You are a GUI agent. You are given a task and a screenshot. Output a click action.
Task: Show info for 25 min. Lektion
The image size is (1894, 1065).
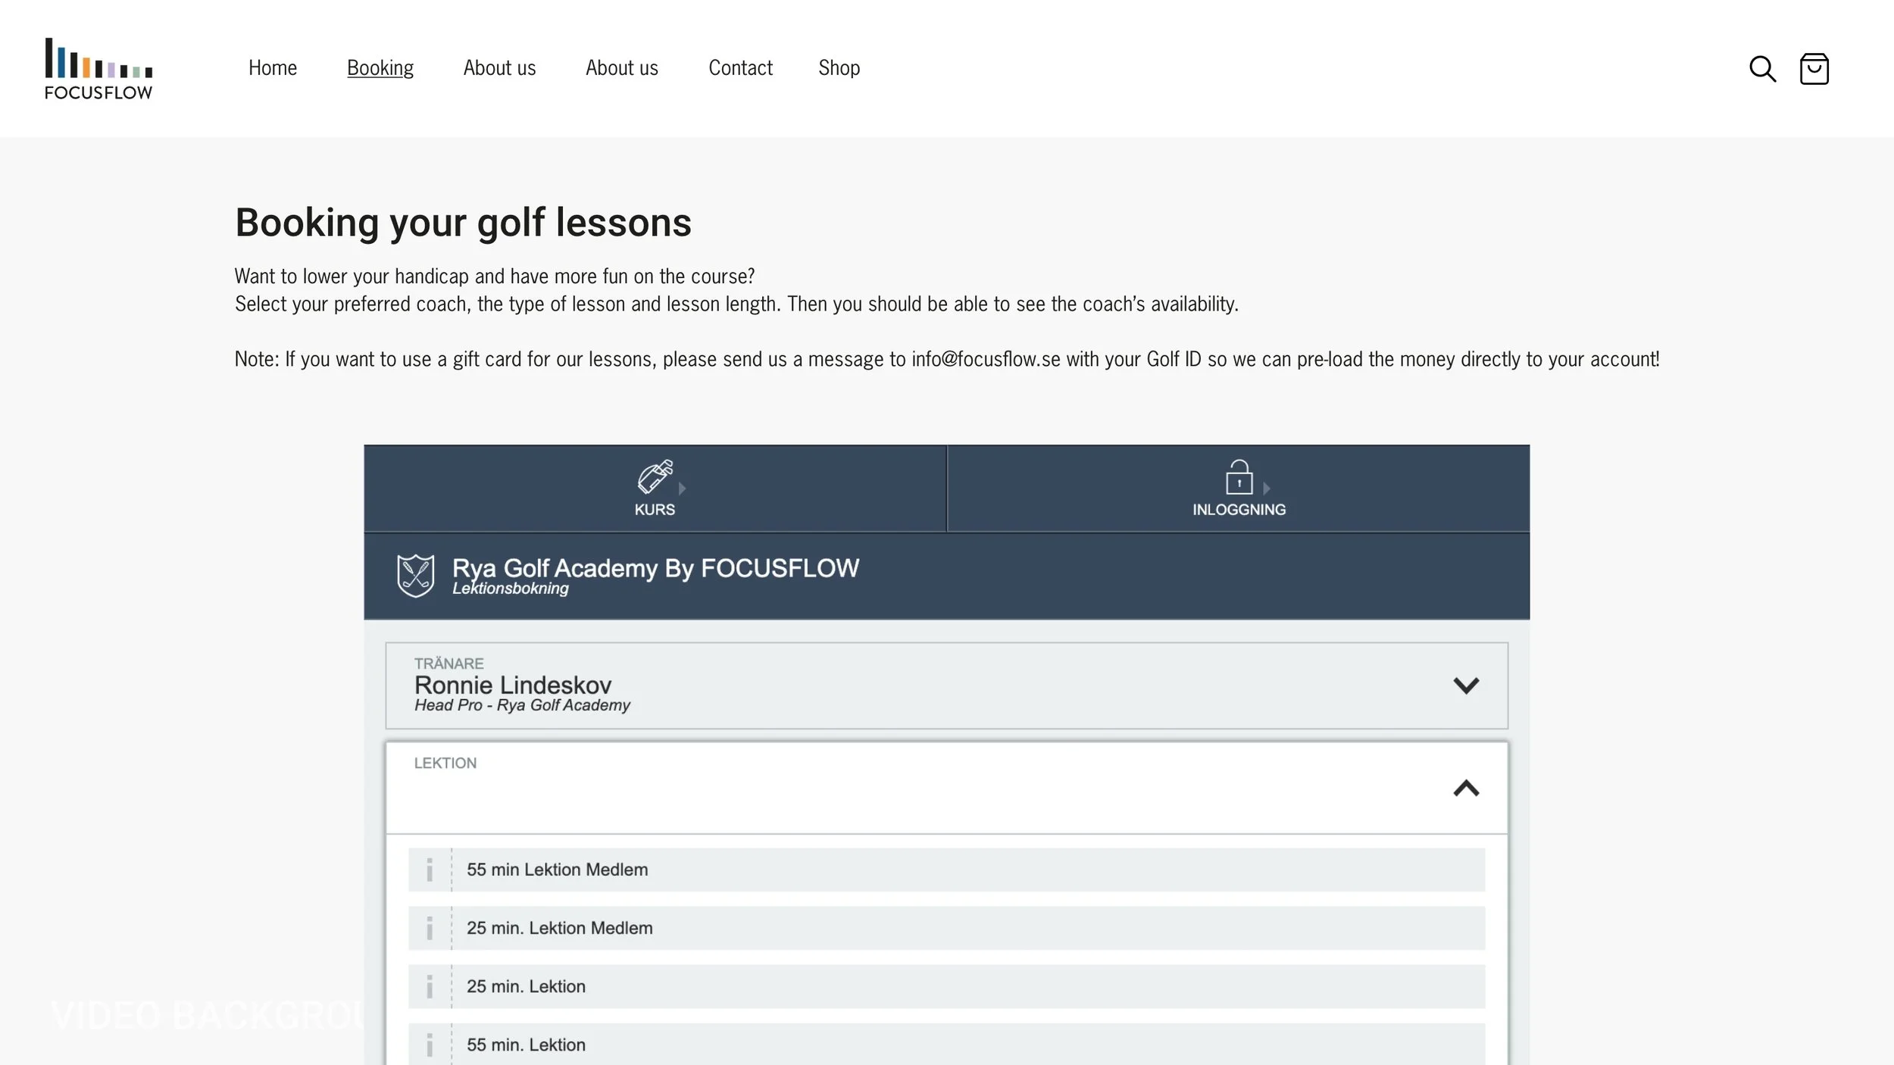click(430, 986)
